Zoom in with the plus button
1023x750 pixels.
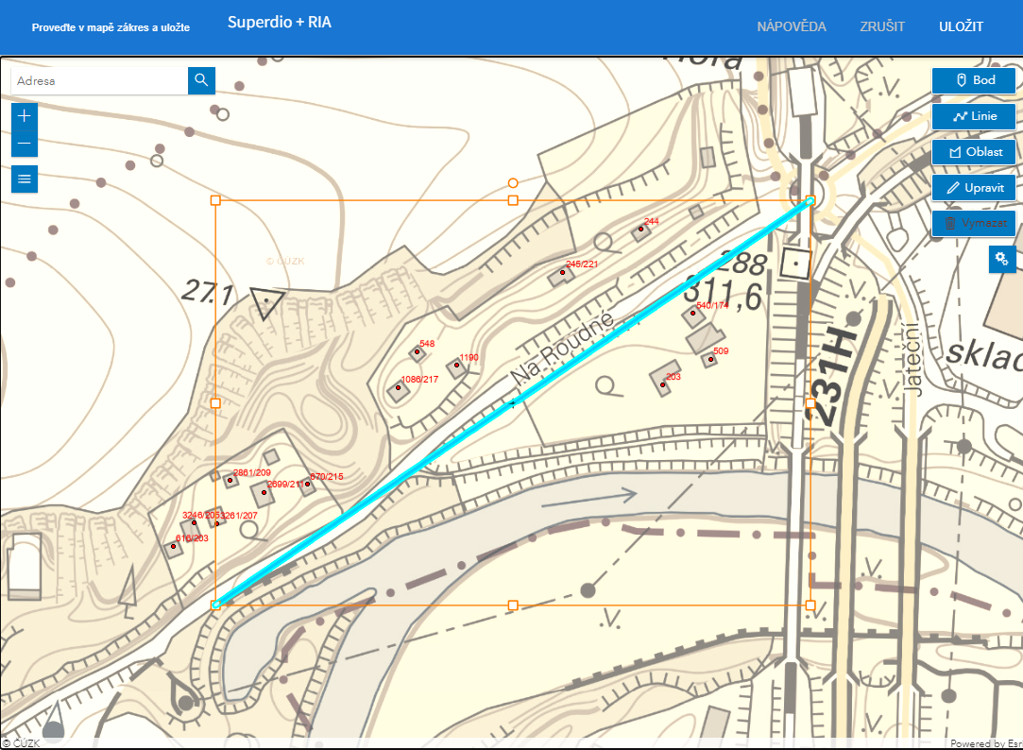click(x=25, y=116)
